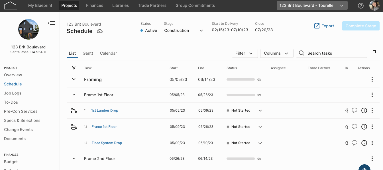Collapse the sidebar with the hamburger icon
The image size is (383, 170).
click(51, 23)
